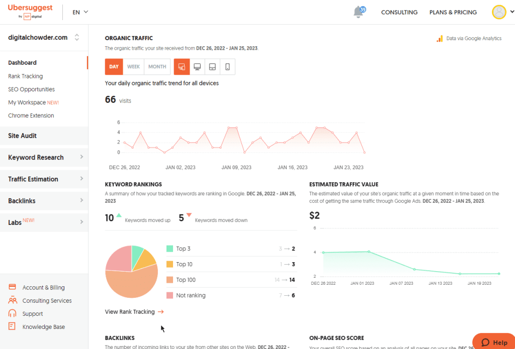This screenshot has width=515, height=349.
Task: Open the digitalchowder.com project selector
Action: point(44,37)
